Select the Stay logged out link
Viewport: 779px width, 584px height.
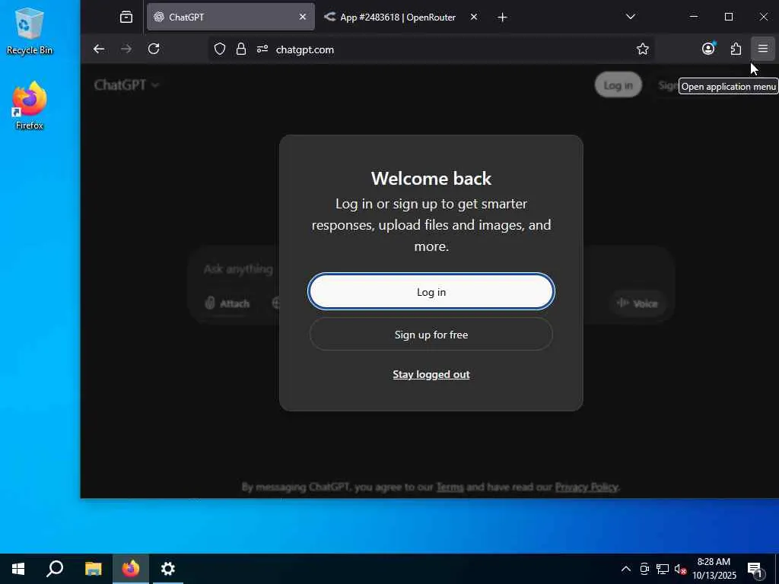[431, 374]
